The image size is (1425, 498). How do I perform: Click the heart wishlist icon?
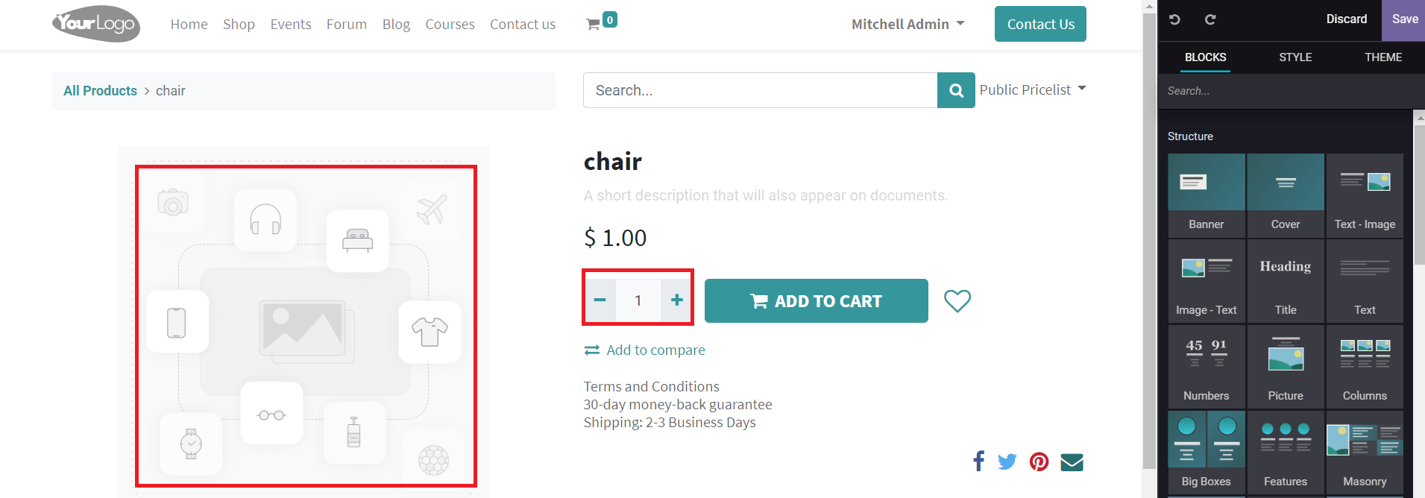pos(957,300)
